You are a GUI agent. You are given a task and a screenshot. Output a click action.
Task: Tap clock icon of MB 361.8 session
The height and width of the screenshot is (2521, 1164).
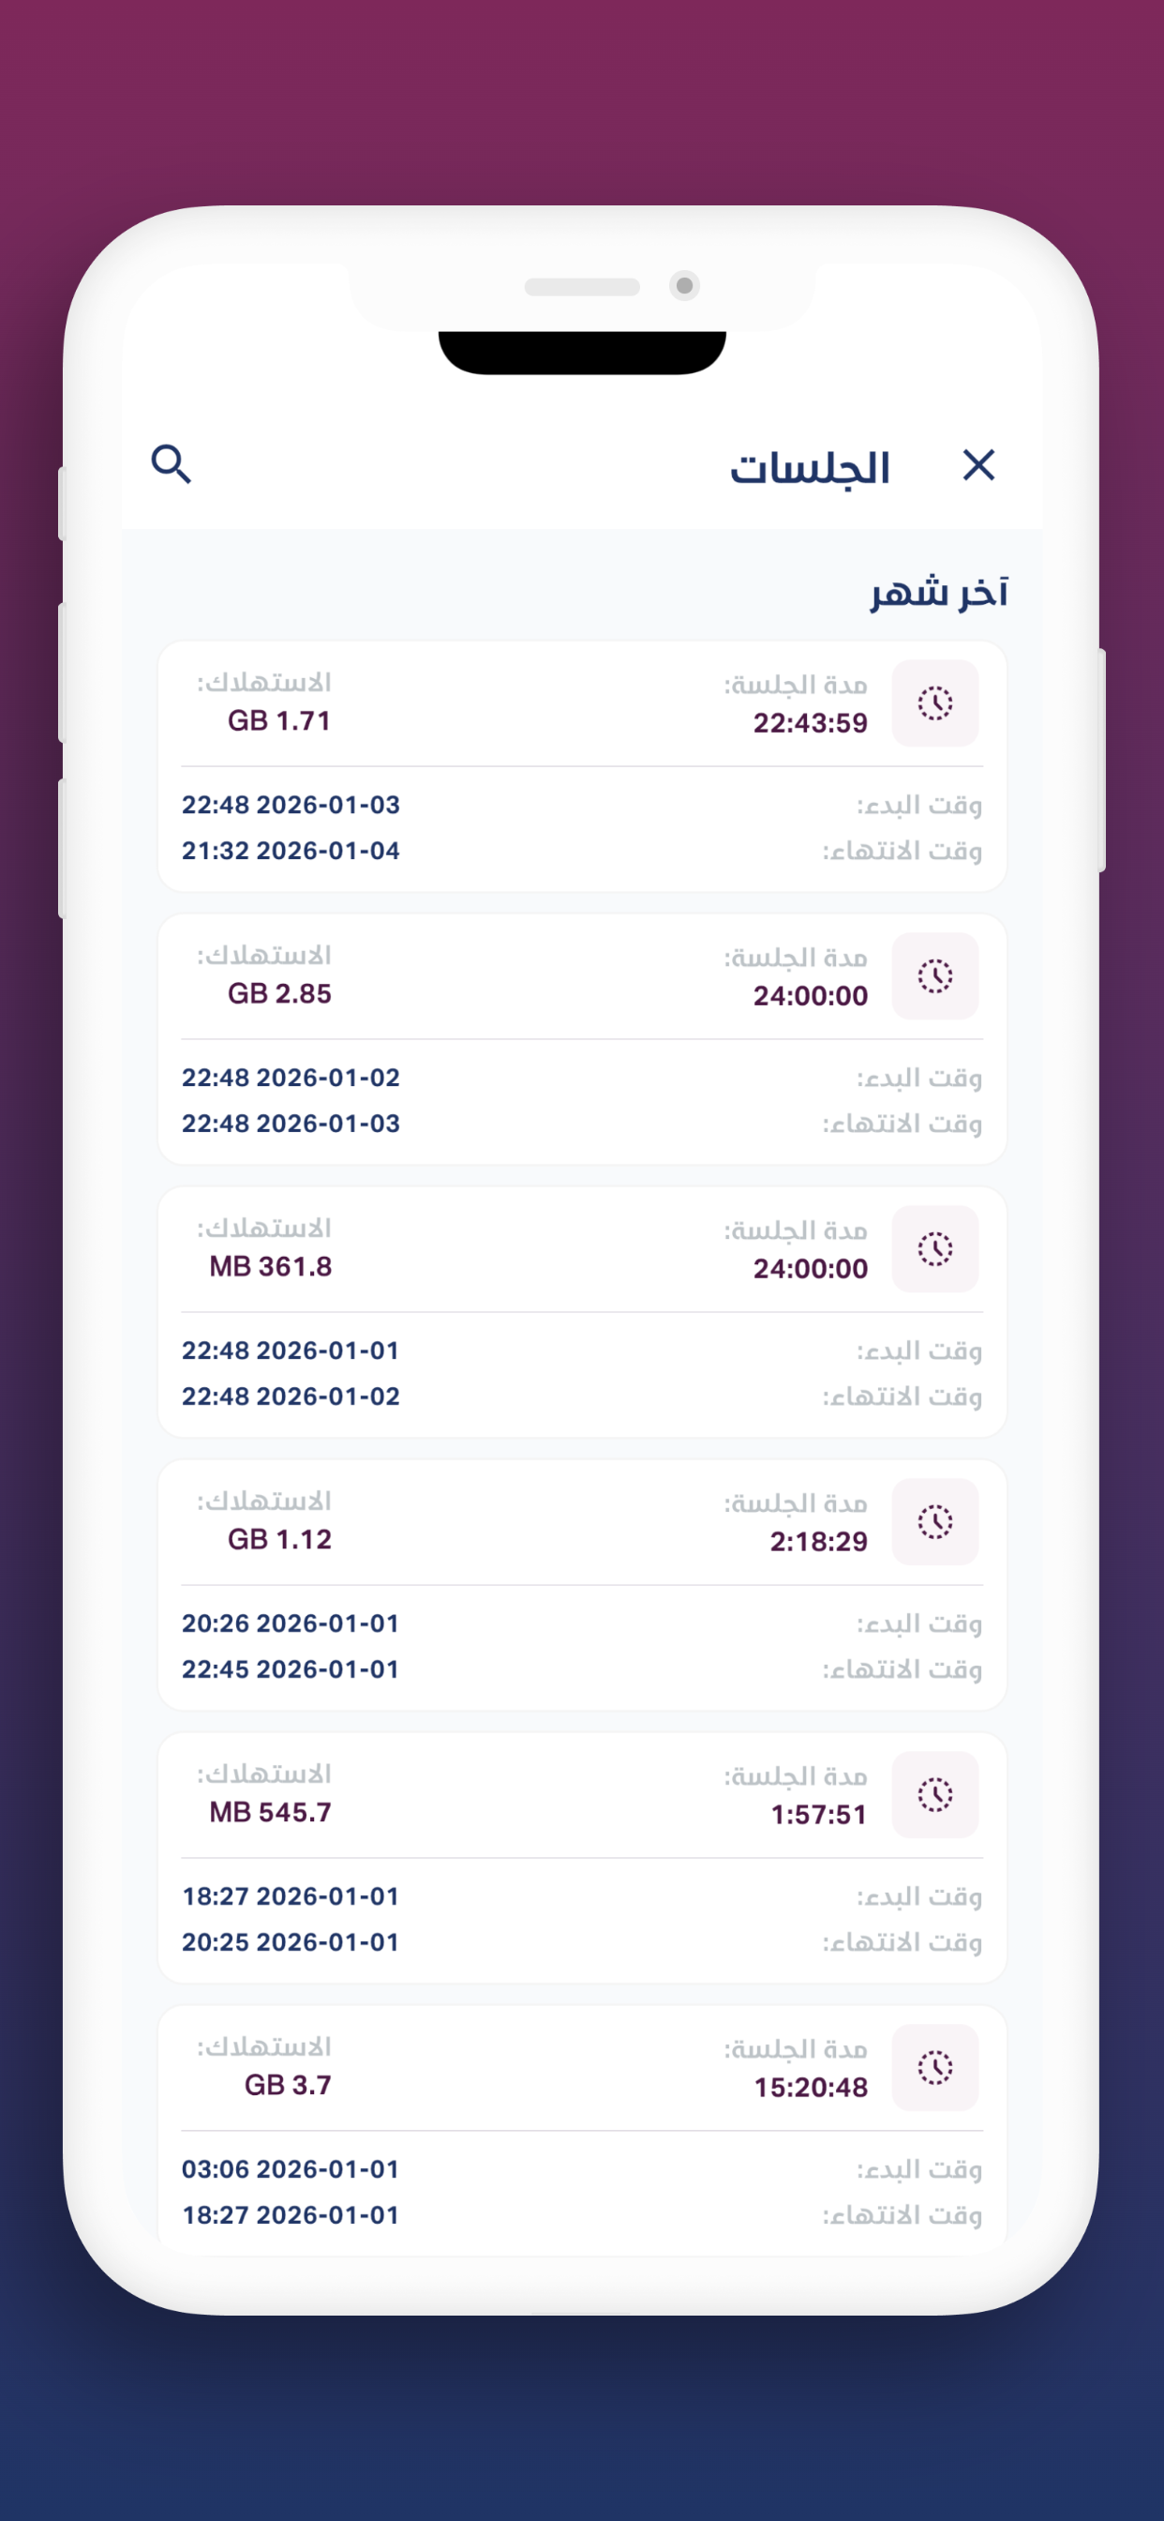click(x=935, y=1248)
